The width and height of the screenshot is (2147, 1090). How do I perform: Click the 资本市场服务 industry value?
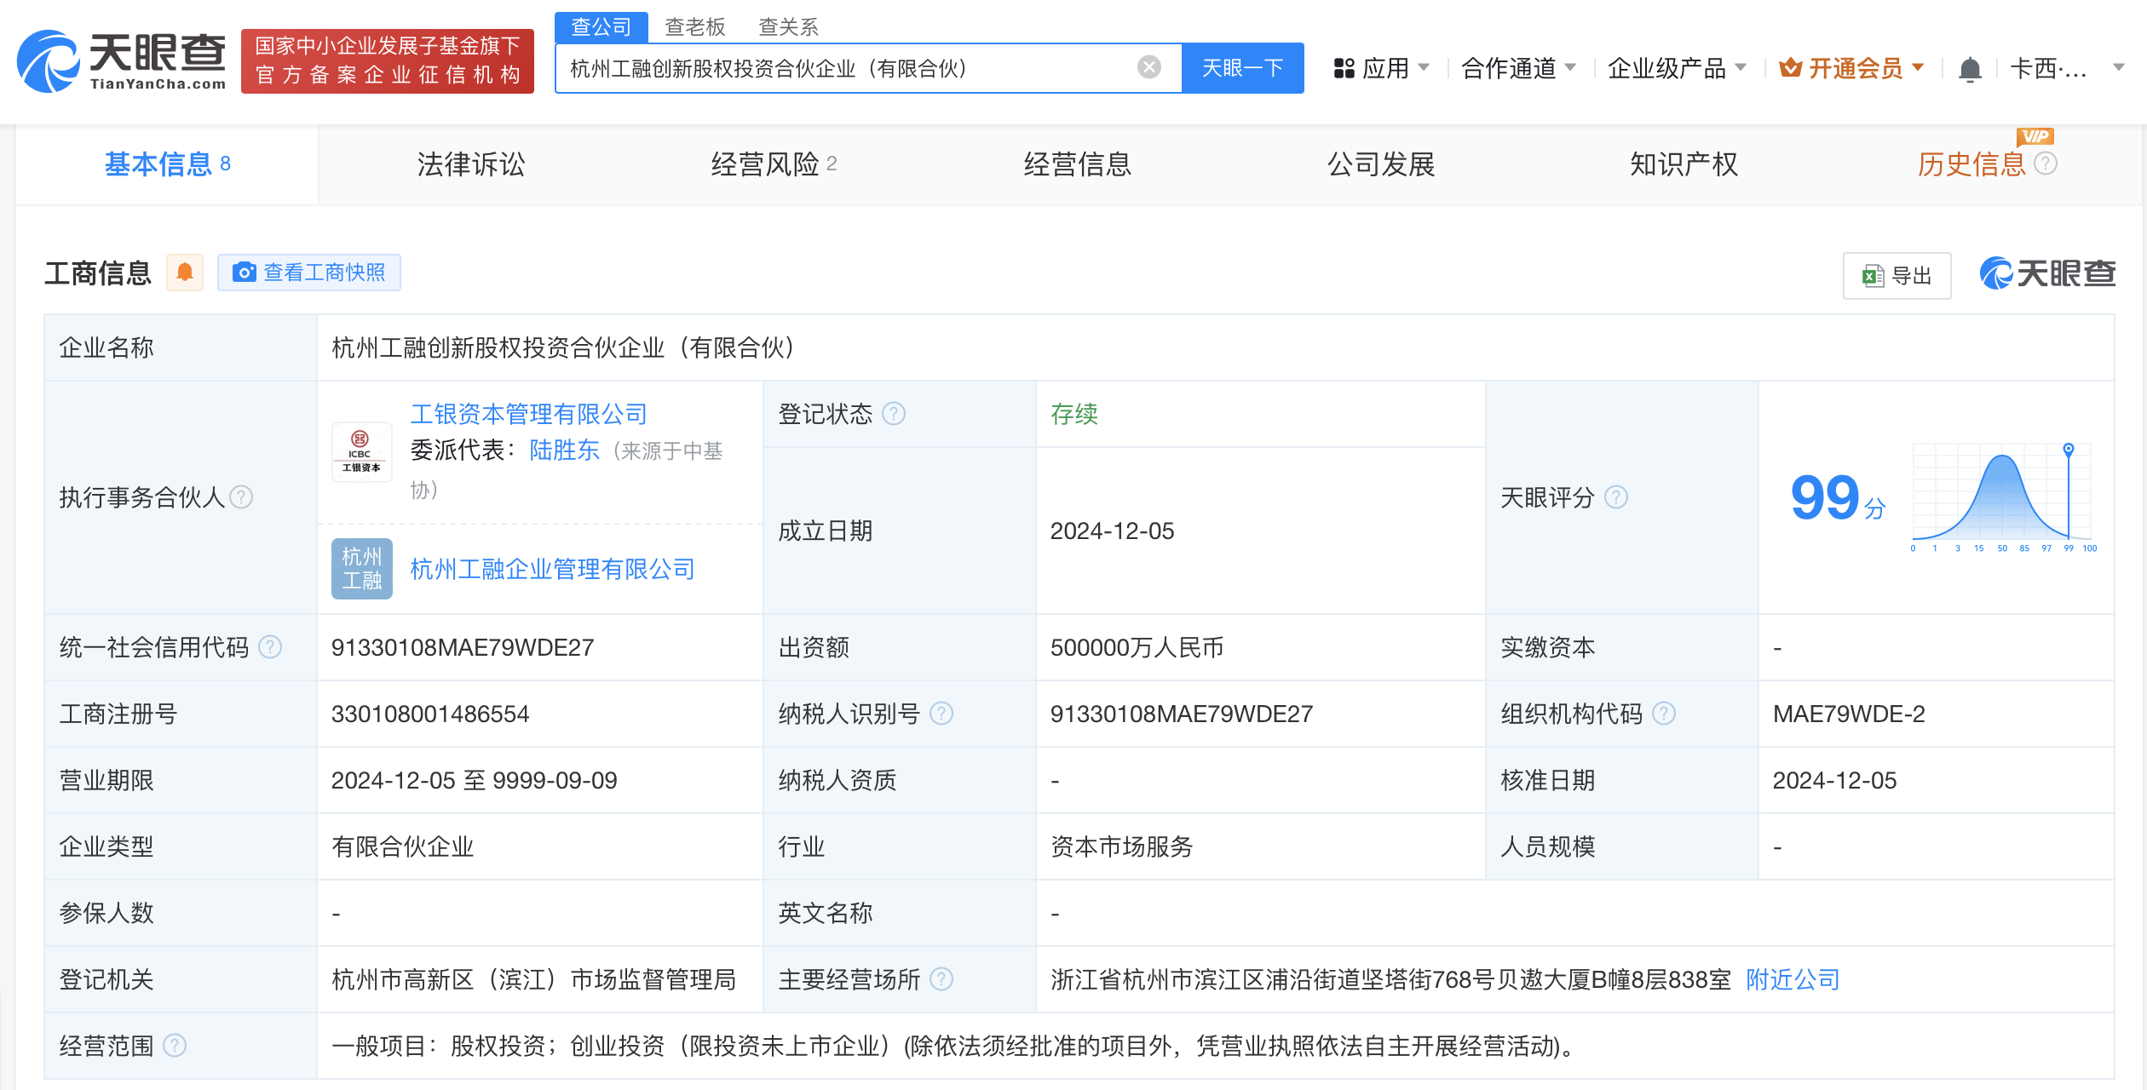pyautogui.click(x=1121, y=846)
